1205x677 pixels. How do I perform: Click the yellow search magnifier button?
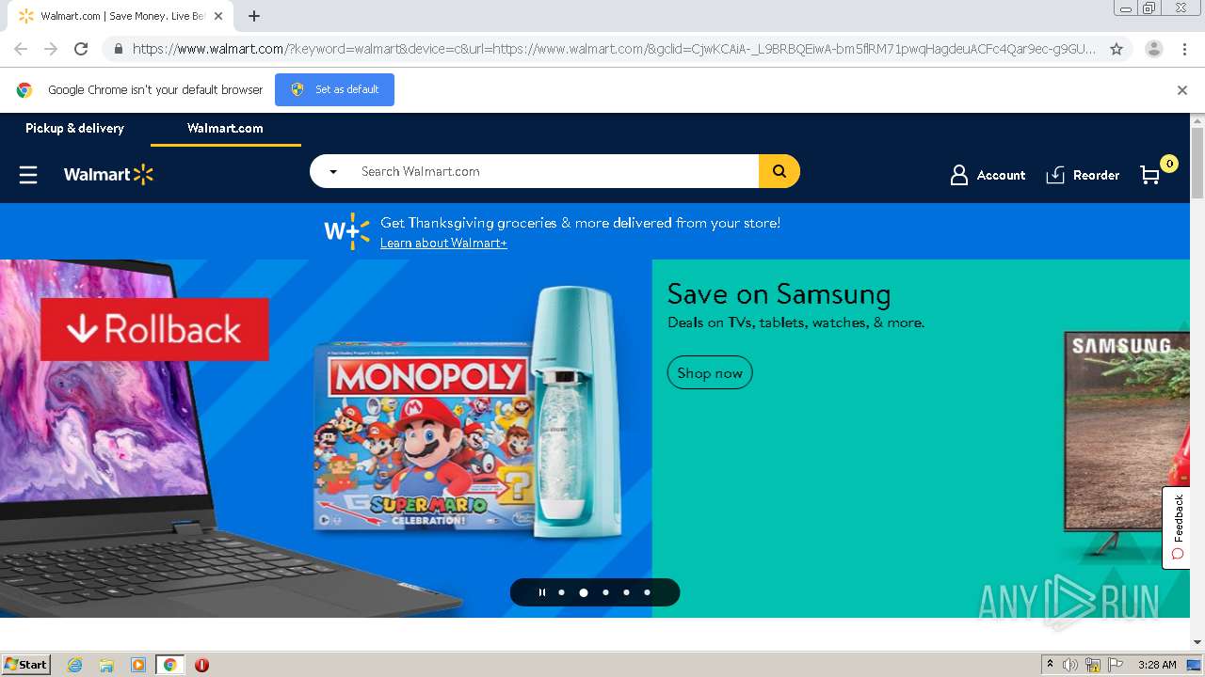pyautogui.click(x=779, y=171)
